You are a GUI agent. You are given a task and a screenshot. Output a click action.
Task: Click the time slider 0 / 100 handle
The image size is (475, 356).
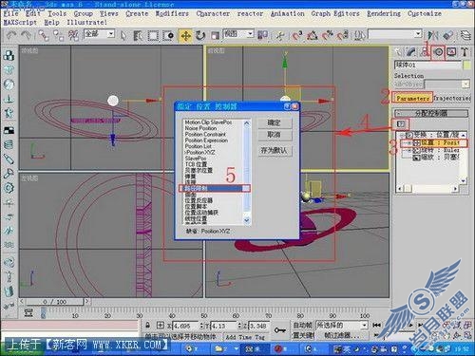point(54,302)
